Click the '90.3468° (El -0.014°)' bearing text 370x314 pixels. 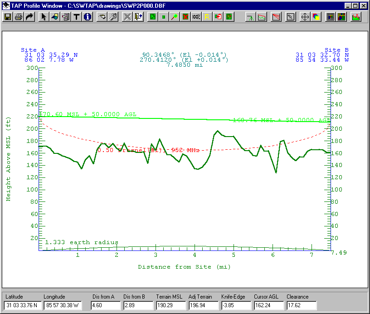coord(184,55)
